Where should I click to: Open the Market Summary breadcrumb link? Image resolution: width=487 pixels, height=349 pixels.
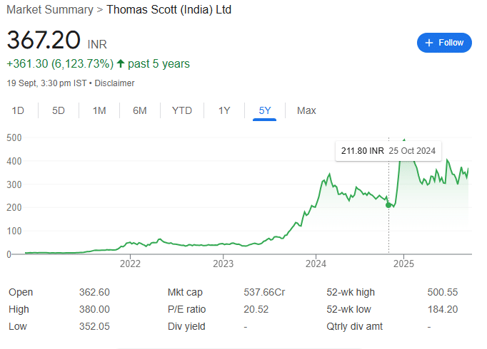[50, 9]
